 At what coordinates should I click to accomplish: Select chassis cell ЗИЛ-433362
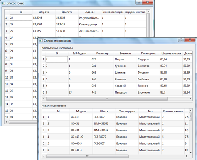coord(104,123)
